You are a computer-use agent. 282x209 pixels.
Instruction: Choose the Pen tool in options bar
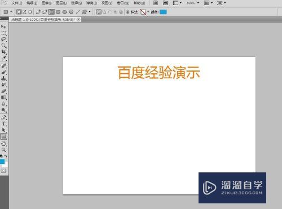pyautogui.click(x=38, y=12)
